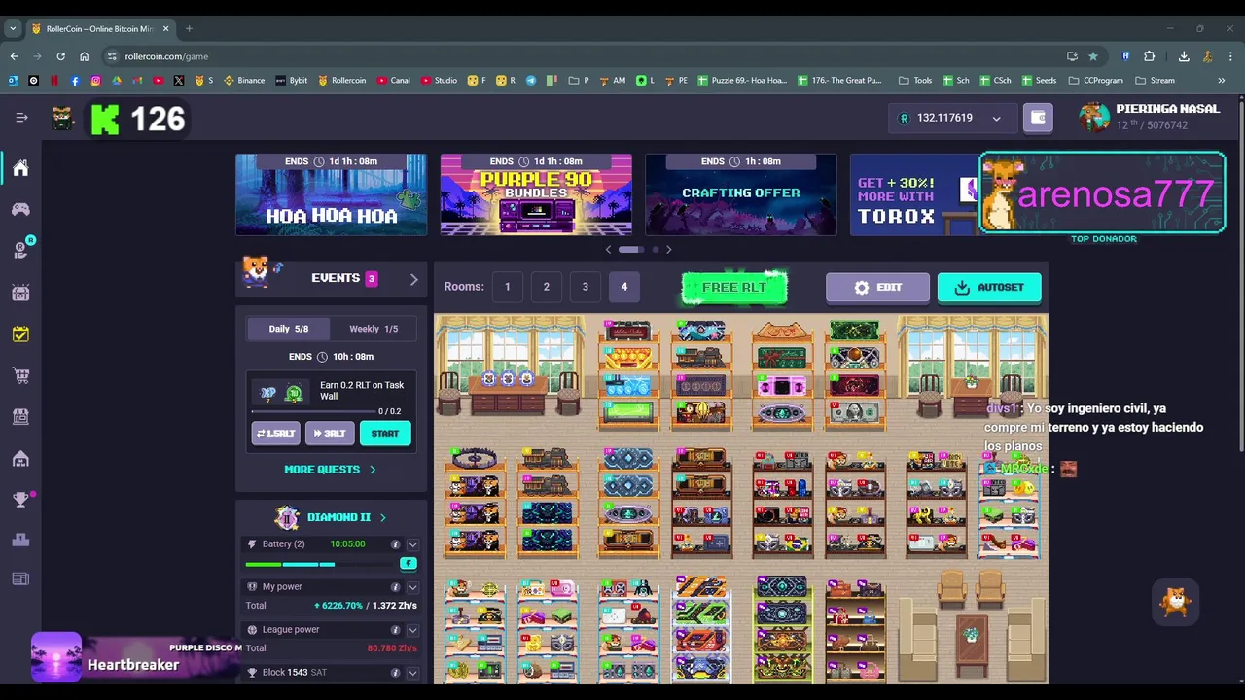Expand the Battery section chevron

click(412, 544)
